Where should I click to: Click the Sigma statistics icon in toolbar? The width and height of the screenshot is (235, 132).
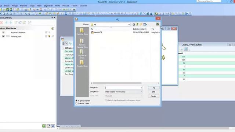[x=66, y=14]
